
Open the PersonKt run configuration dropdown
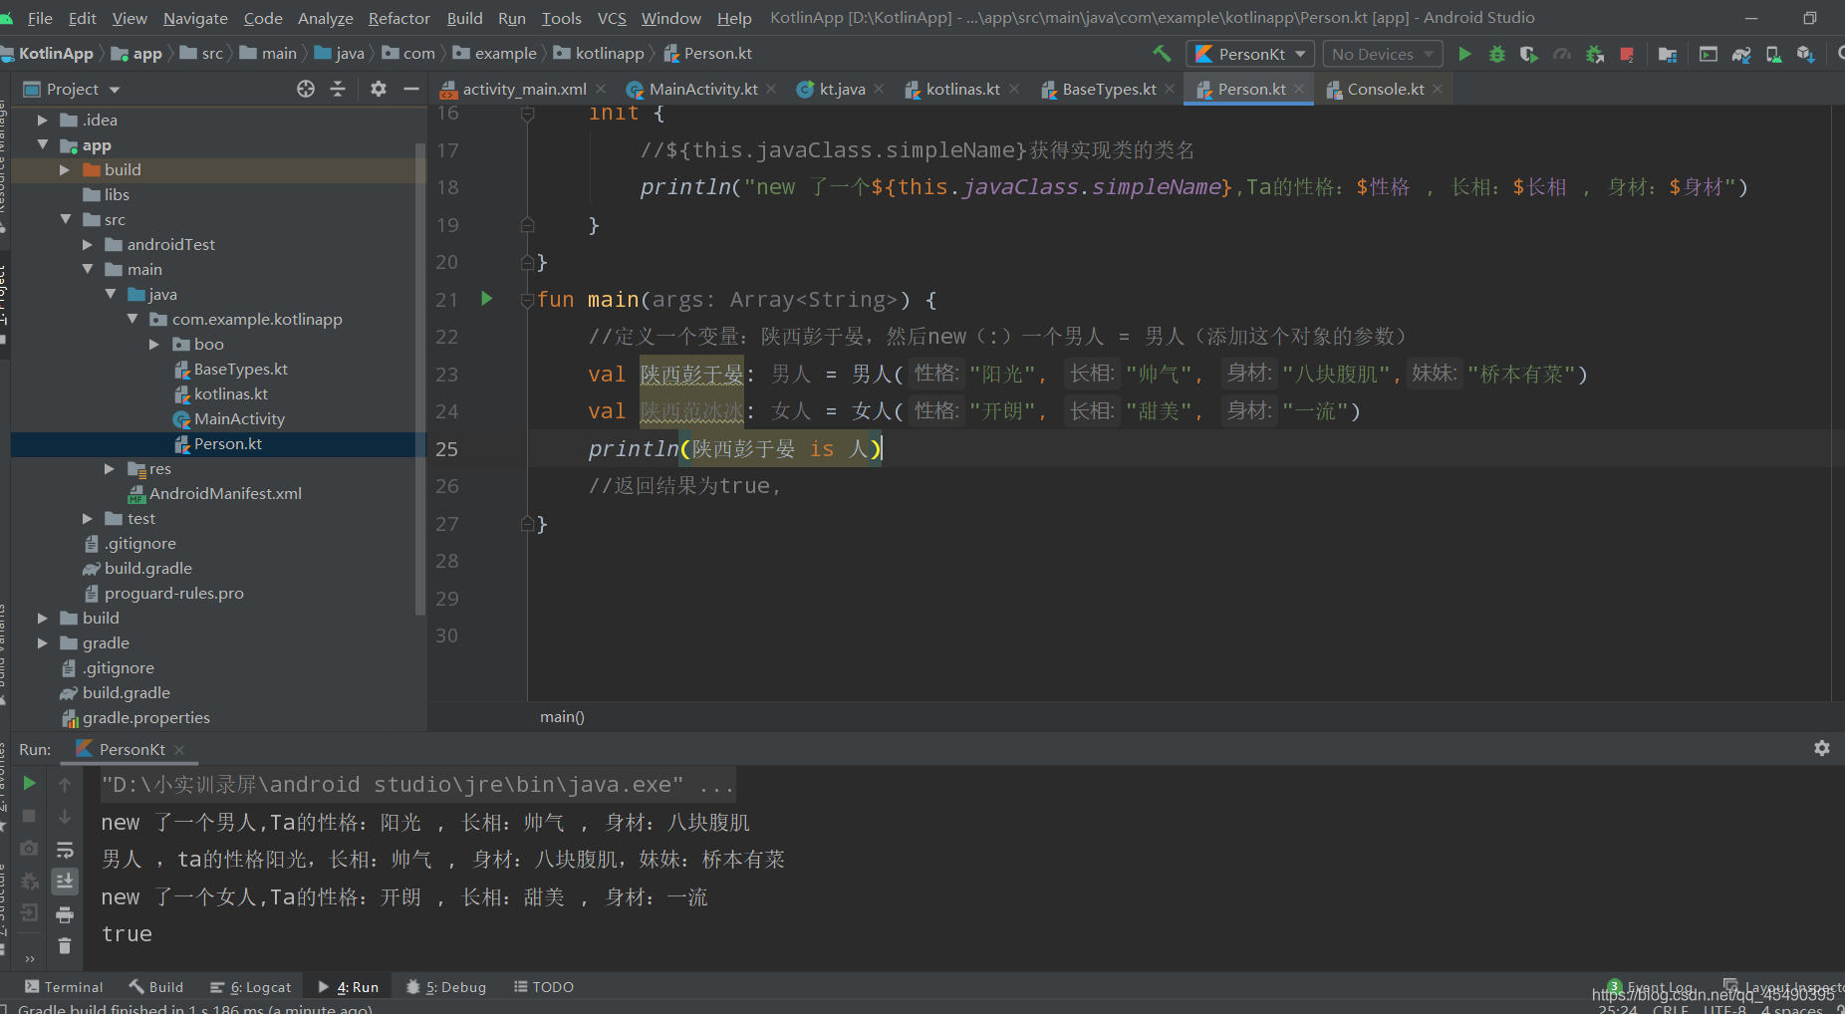click(1250, 54)
